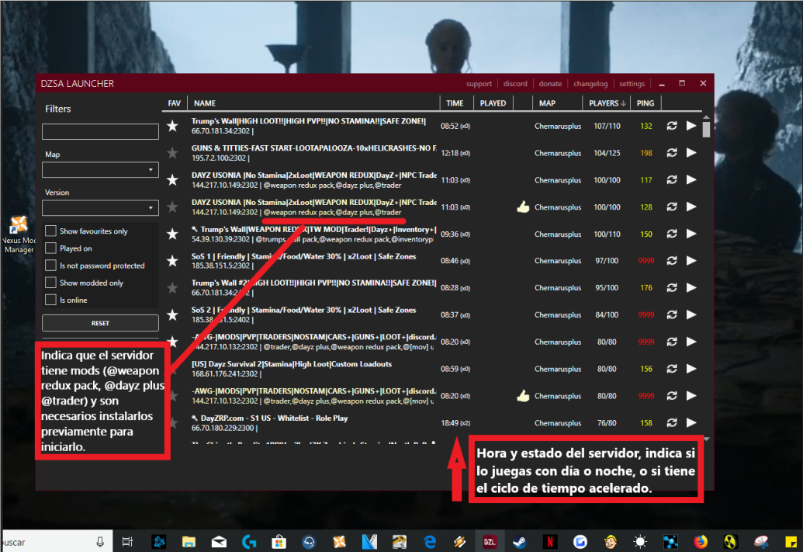Join Trump's Wall #2 server with ping 176
Image resolution: width=803 pixels, height=552 pixels.
tap(691, 287)
